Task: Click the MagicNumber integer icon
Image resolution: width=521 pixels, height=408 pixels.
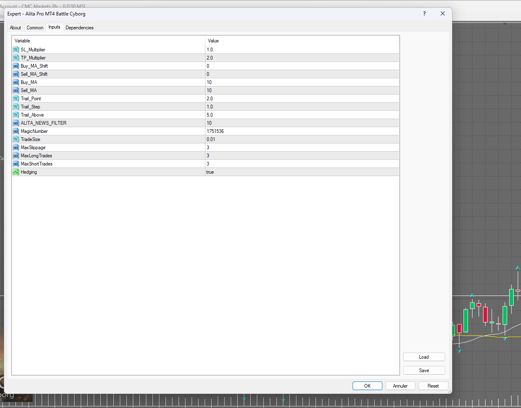Action: 16,131
